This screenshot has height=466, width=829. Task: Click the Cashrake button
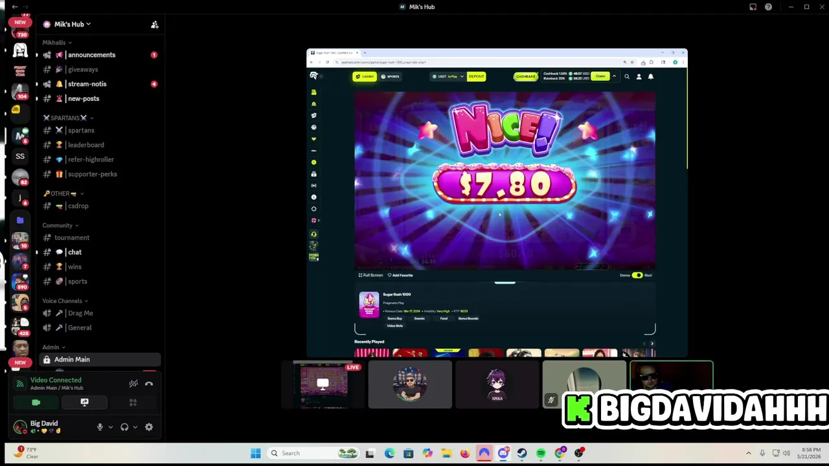525,76
